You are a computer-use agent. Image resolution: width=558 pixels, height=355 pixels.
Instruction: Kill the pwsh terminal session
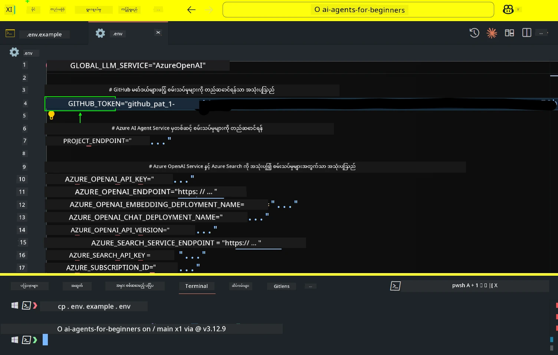496,285
